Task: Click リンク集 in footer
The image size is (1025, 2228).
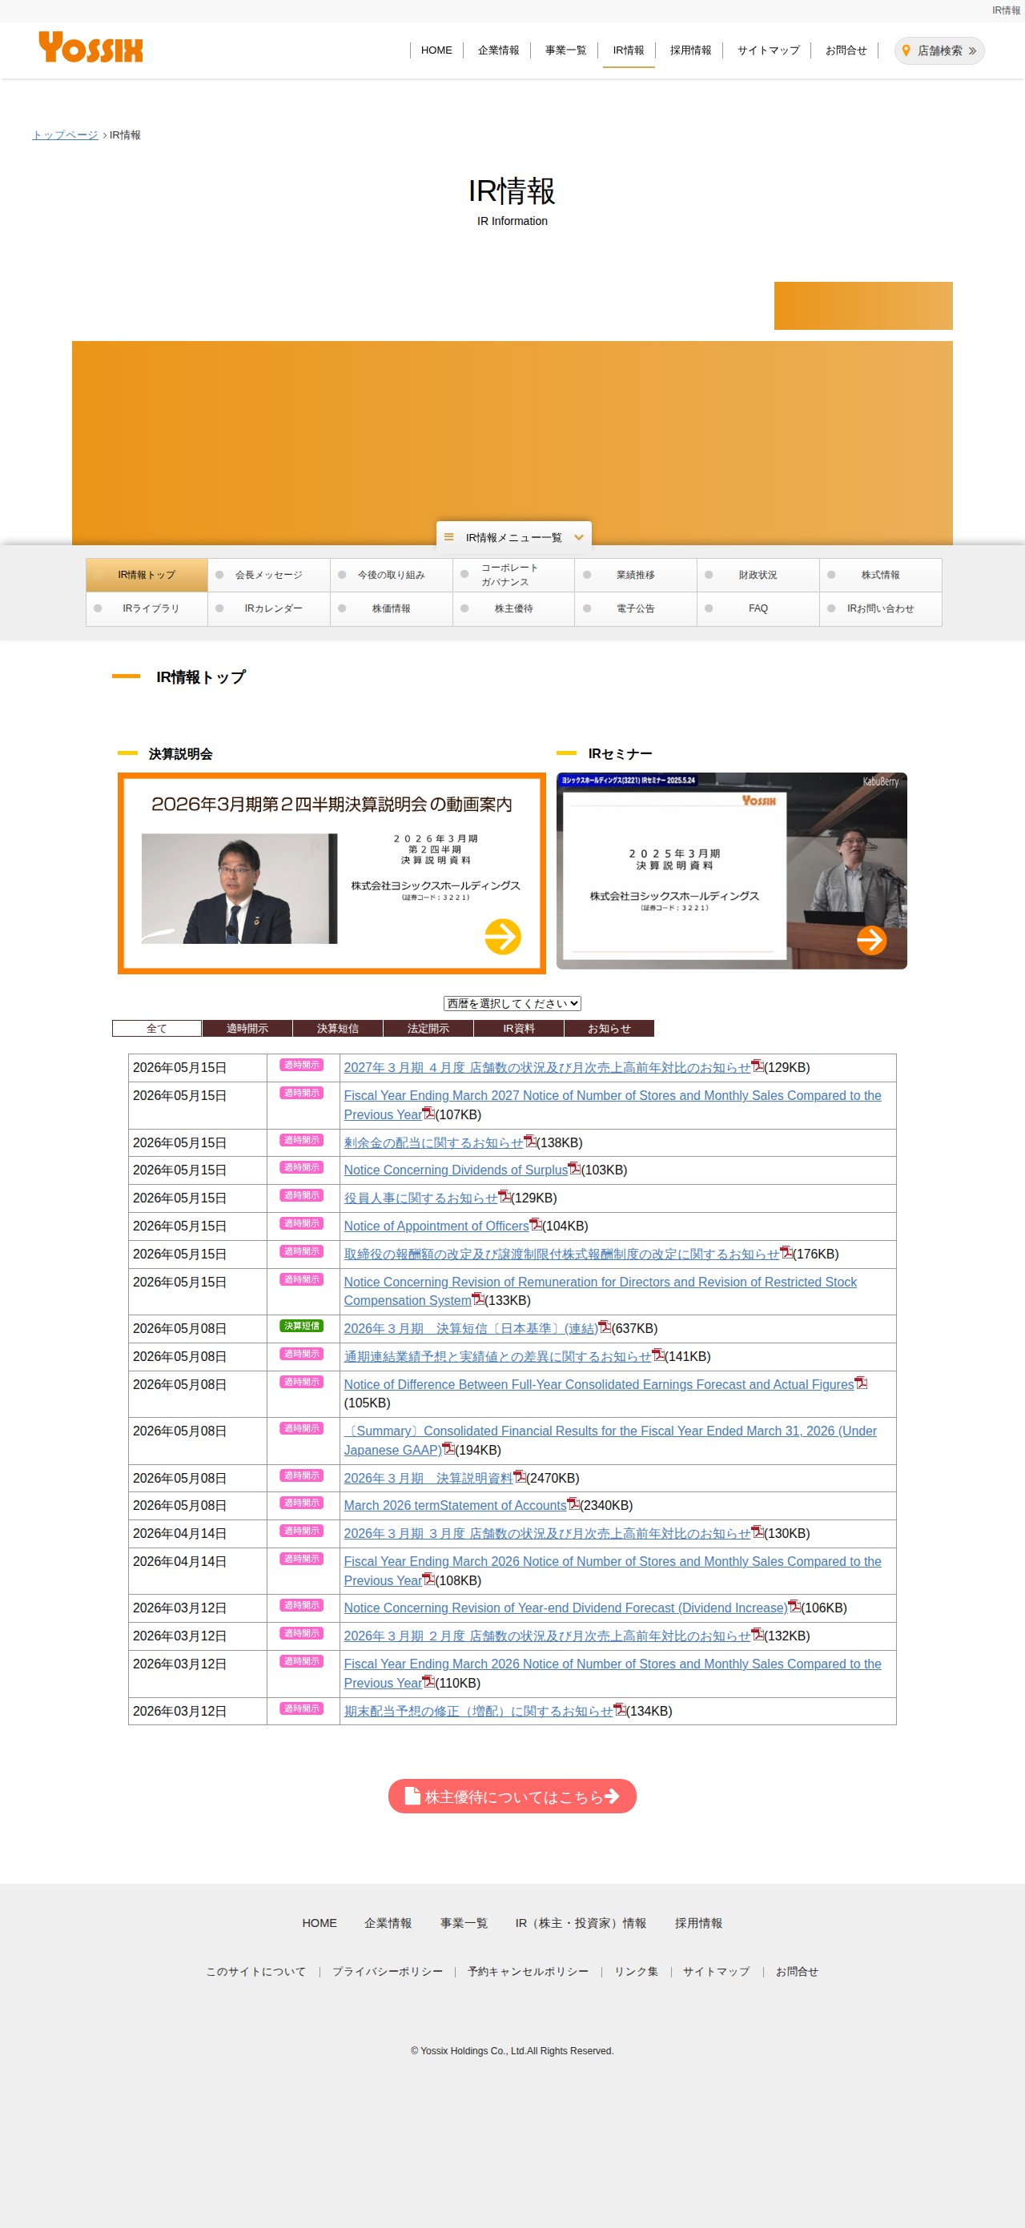Action: point(636,1971)
